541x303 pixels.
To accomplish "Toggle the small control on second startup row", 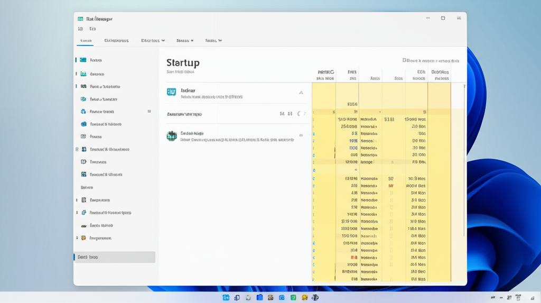I will click(301, 135).
